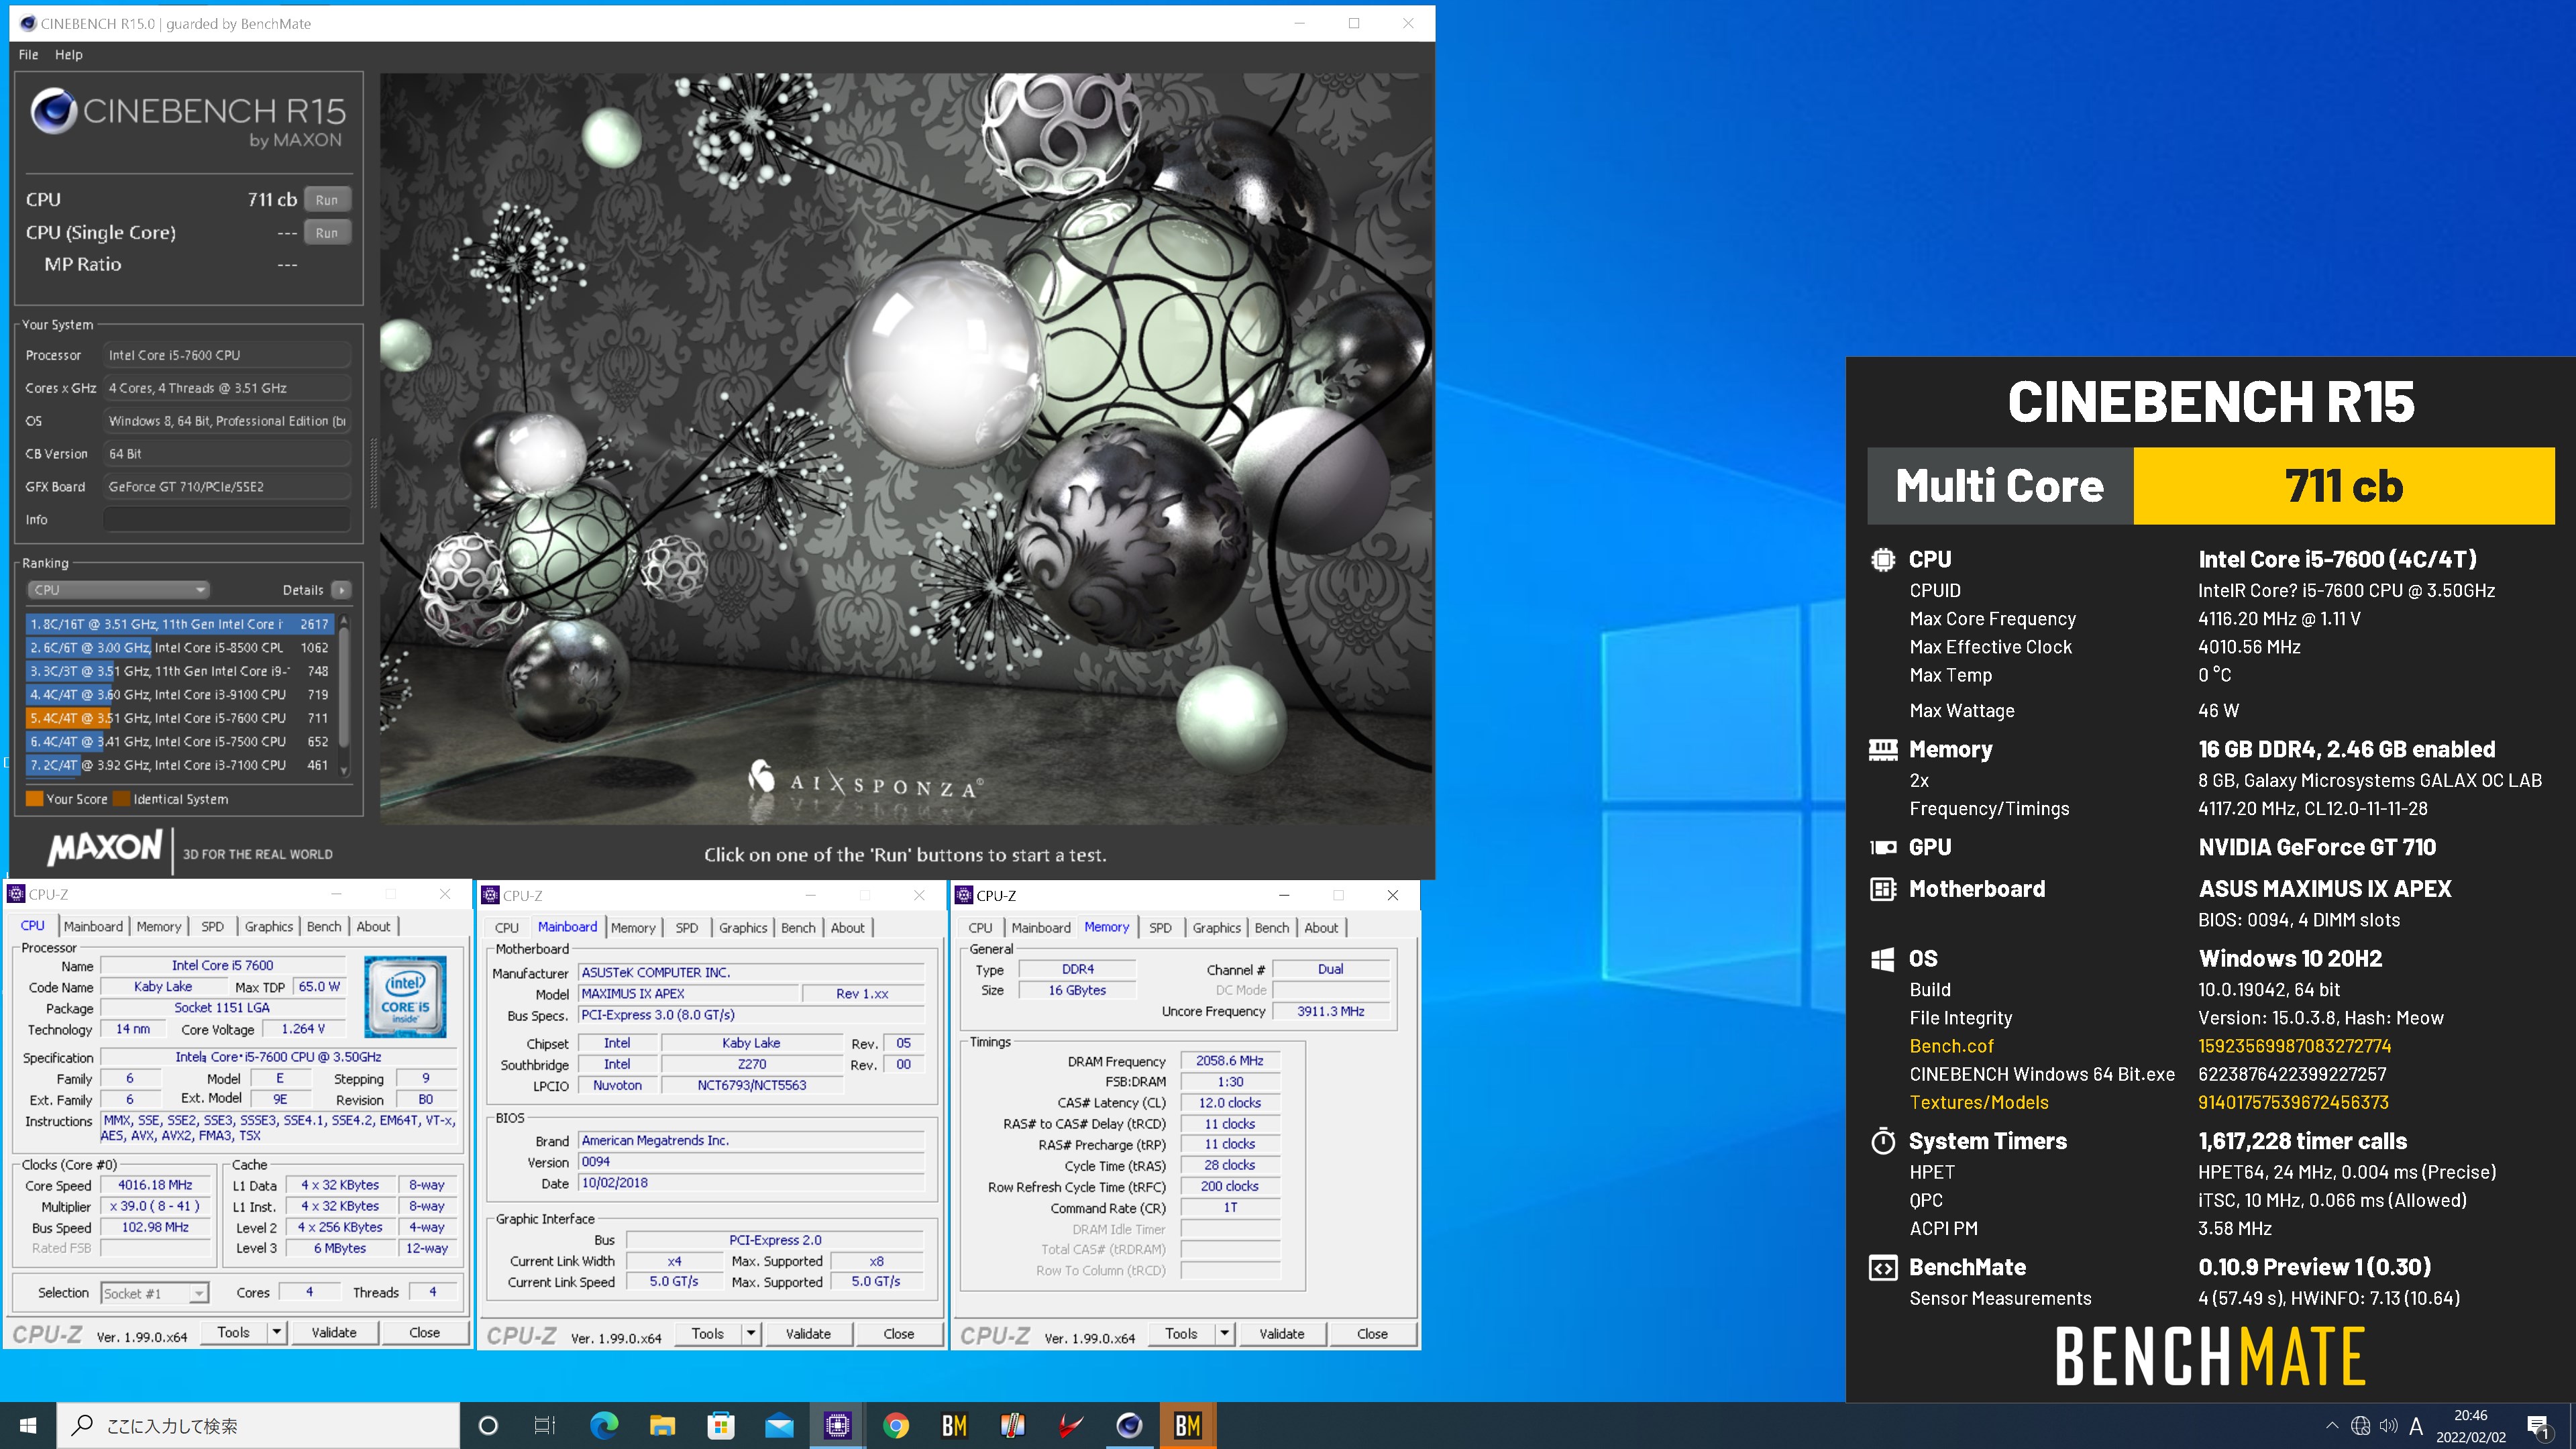
Task: Switch to CPU-Z via its purple taskbar icon
Action: pyautogui.click(x=837, y=1425)
